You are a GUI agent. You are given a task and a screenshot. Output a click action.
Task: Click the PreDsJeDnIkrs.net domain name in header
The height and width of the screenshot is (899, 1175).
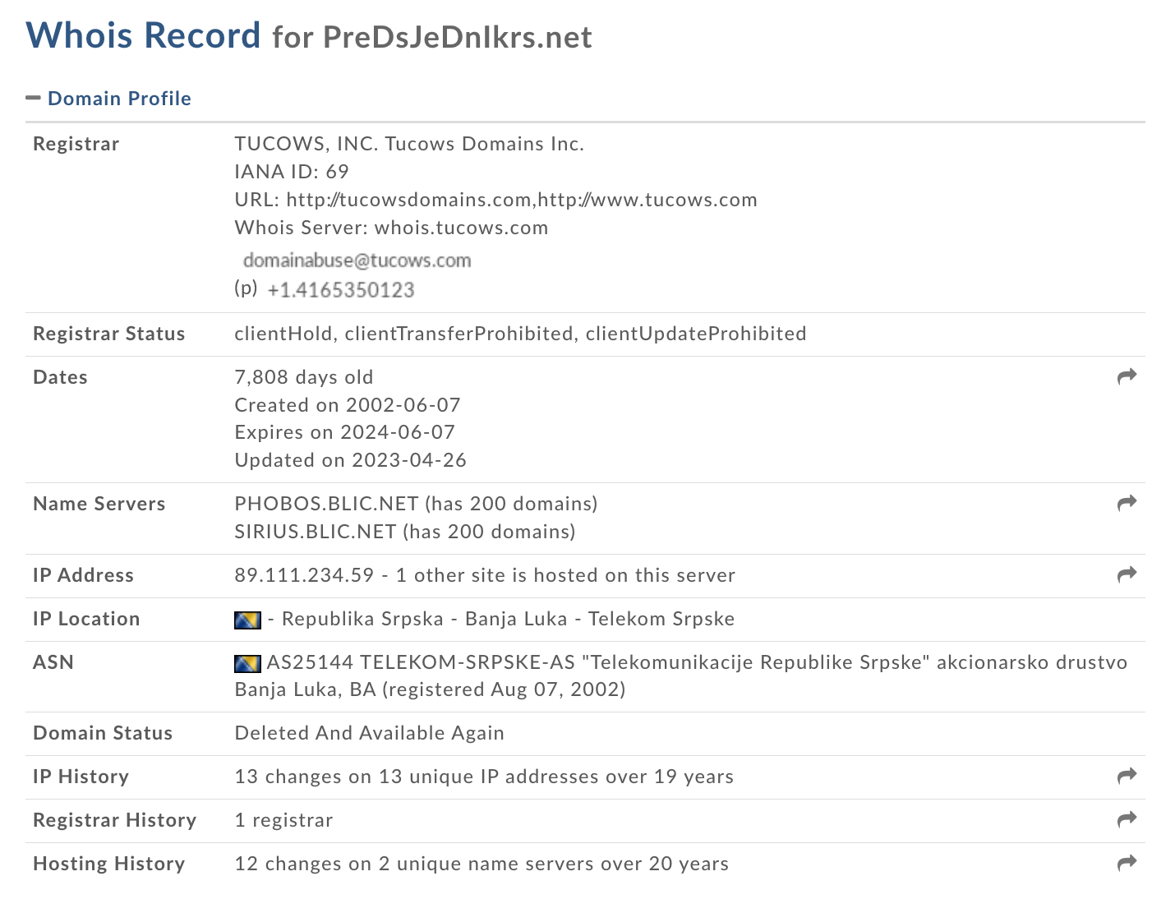point(457,37)
